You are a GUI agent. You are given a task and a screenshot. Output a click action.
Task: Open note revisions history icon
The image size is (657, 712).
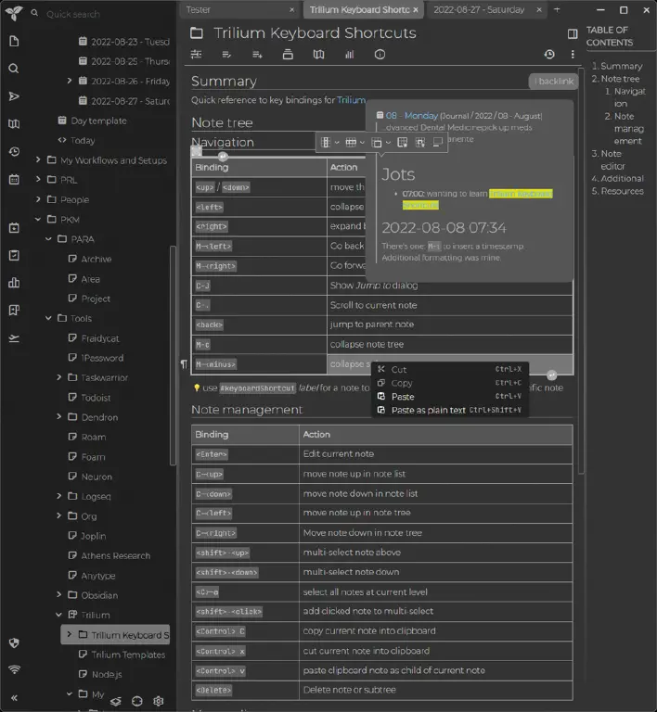point(549,55)
